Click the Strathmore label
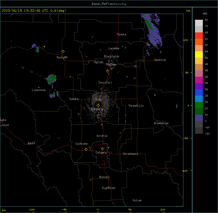 (130, 154)
